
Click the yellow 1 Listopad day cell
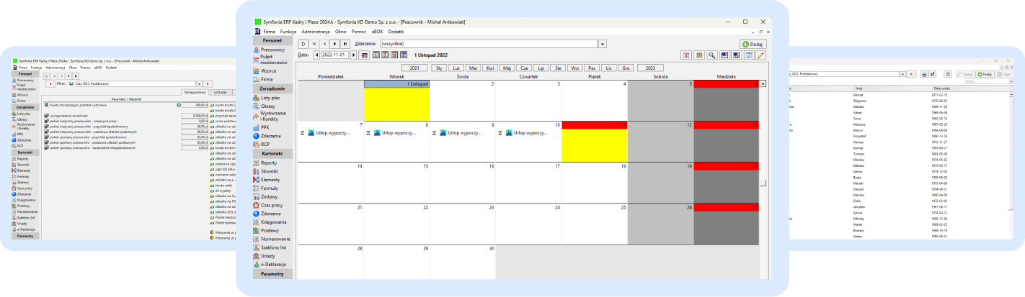(x=396, y=104)
